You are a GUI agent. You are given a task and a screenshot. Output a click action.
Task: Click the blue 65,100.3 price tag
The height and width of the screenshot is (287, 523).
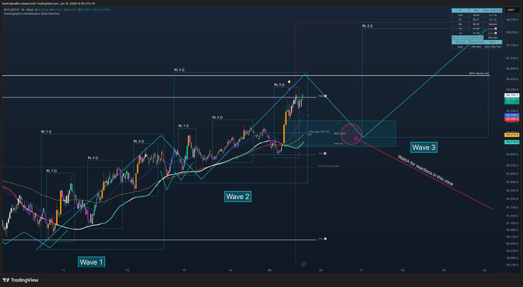[x=512, y=115]
